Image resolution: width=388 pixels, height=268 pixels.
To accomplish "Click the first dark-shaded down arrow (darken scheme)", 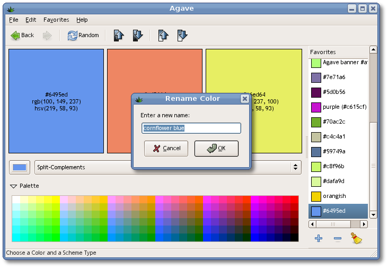I will point(137,36).
